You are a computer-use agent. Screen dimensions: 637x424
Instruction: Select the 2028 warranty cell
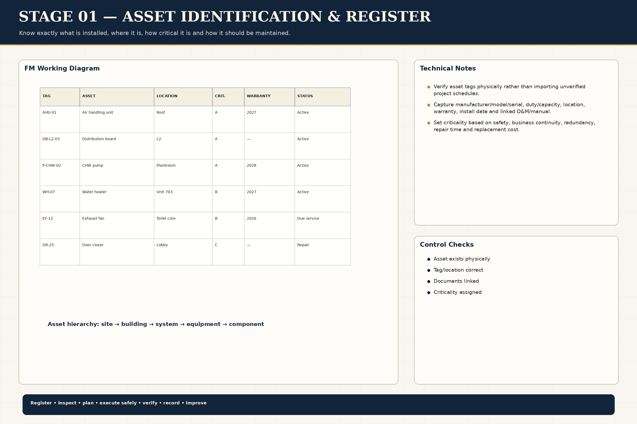269,172
